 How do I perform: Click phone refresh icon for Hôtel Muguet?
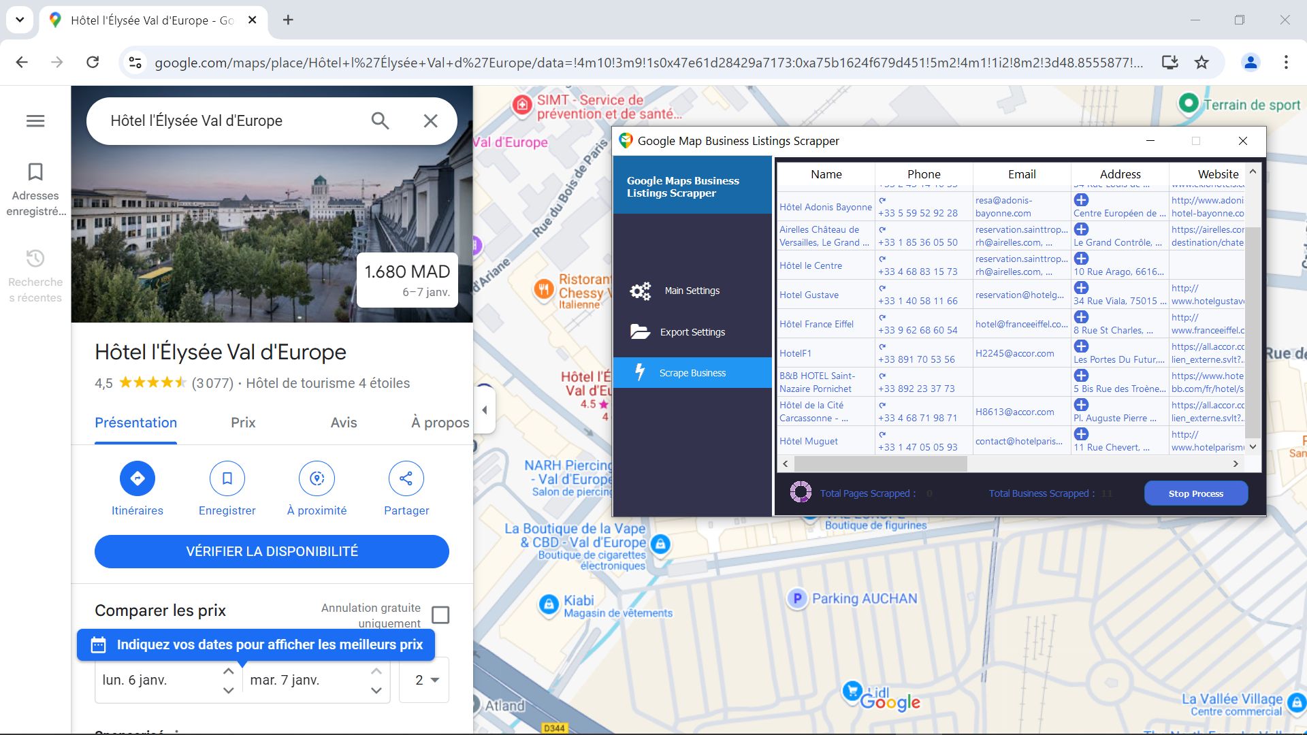(882, 434)
